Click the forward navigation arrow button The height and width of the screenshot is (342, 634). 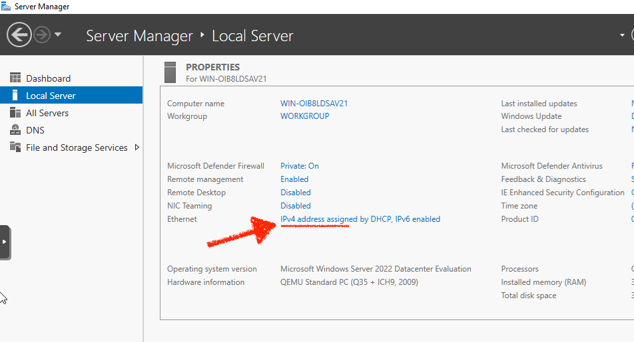tap(42, 35)
